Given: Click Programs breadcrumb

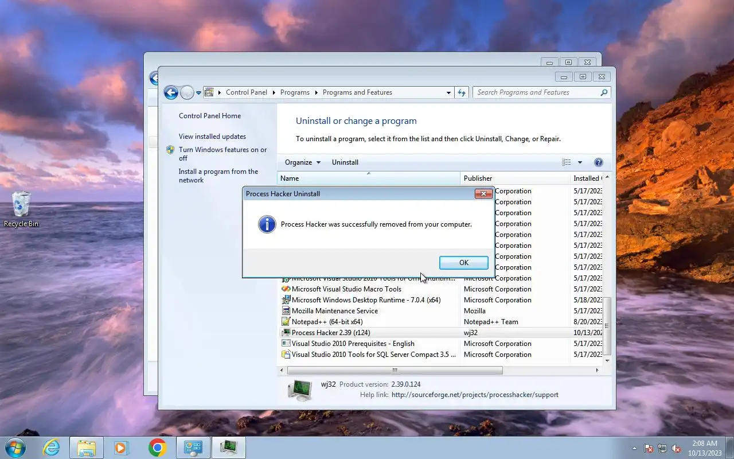Looking at the screenshot, I should coord(295,92).
